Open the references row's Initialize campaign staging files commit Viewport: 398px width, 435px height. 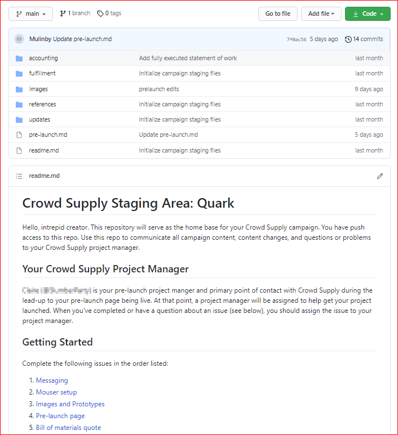(x=180, y=104)
